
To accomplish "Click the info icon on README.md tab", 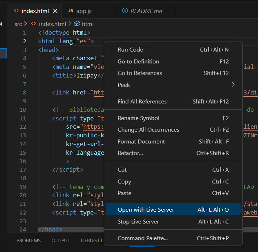I will (125, 11).
